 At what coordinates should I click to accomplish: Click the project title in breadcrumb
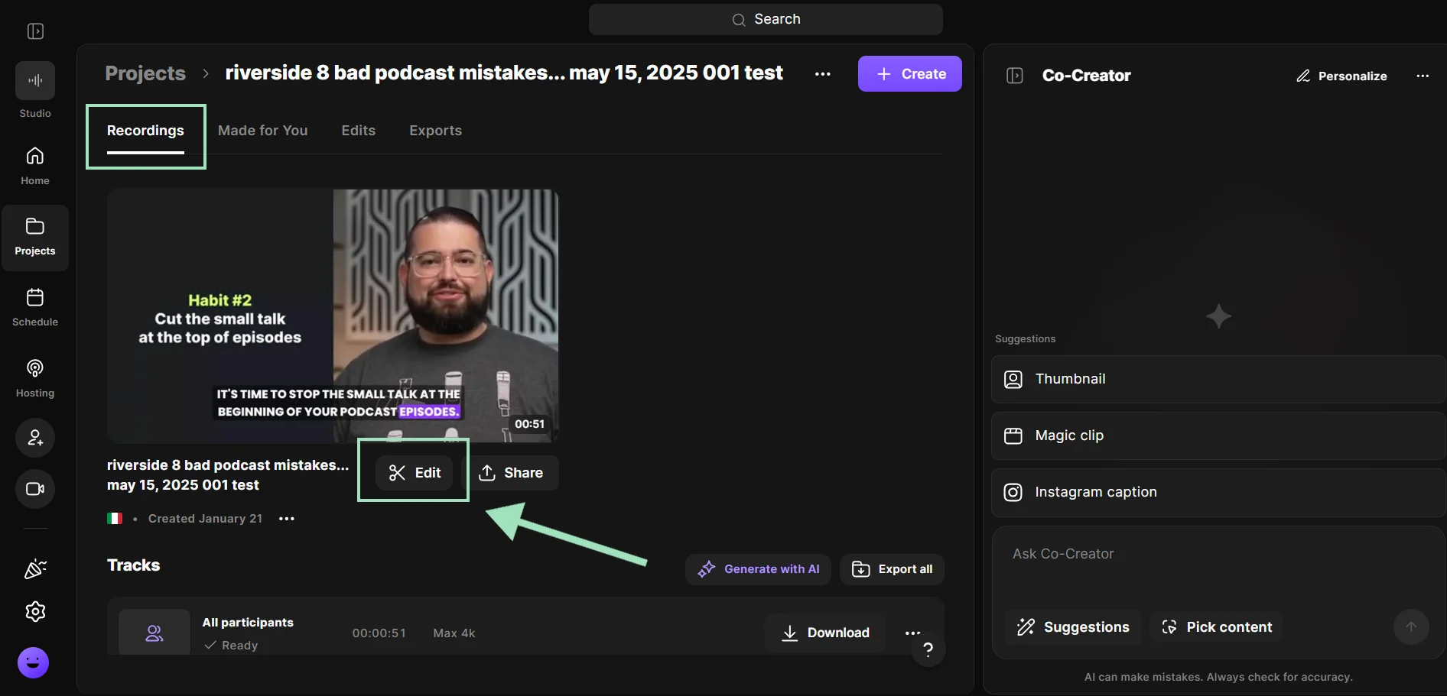coord(504,73)
